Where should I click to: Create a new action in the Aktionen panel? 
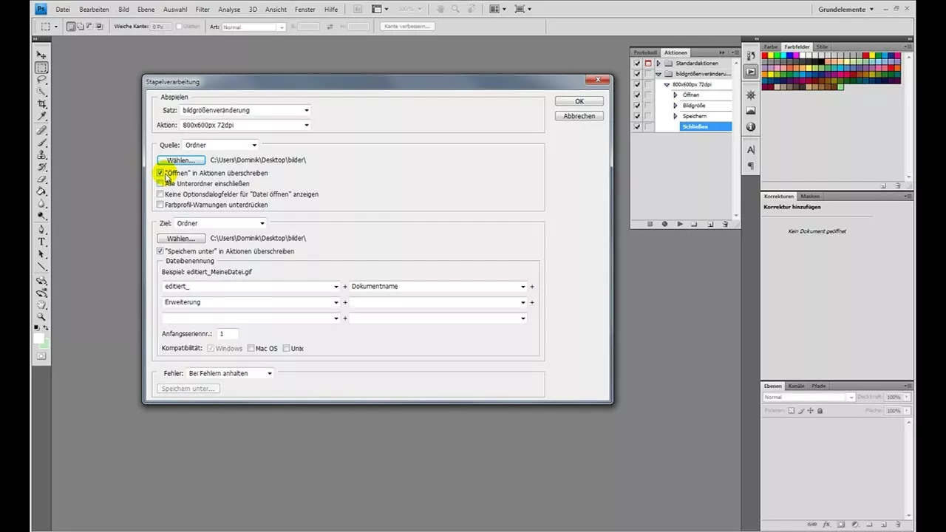710,223
